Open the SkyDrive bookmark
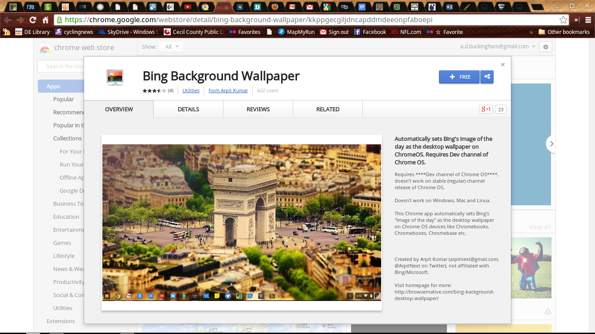The width and height of the screenshot is (595, 334). (128, 32)
